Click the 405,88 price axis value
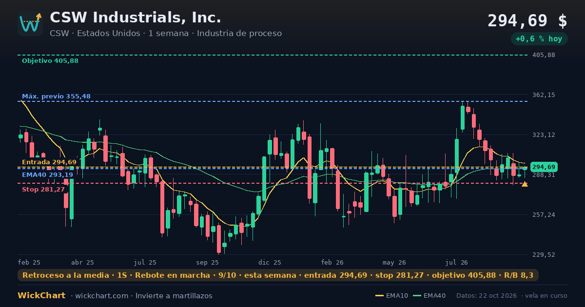Image resolution: width=585 pixels, height=307 pixels. click(544, 55)
